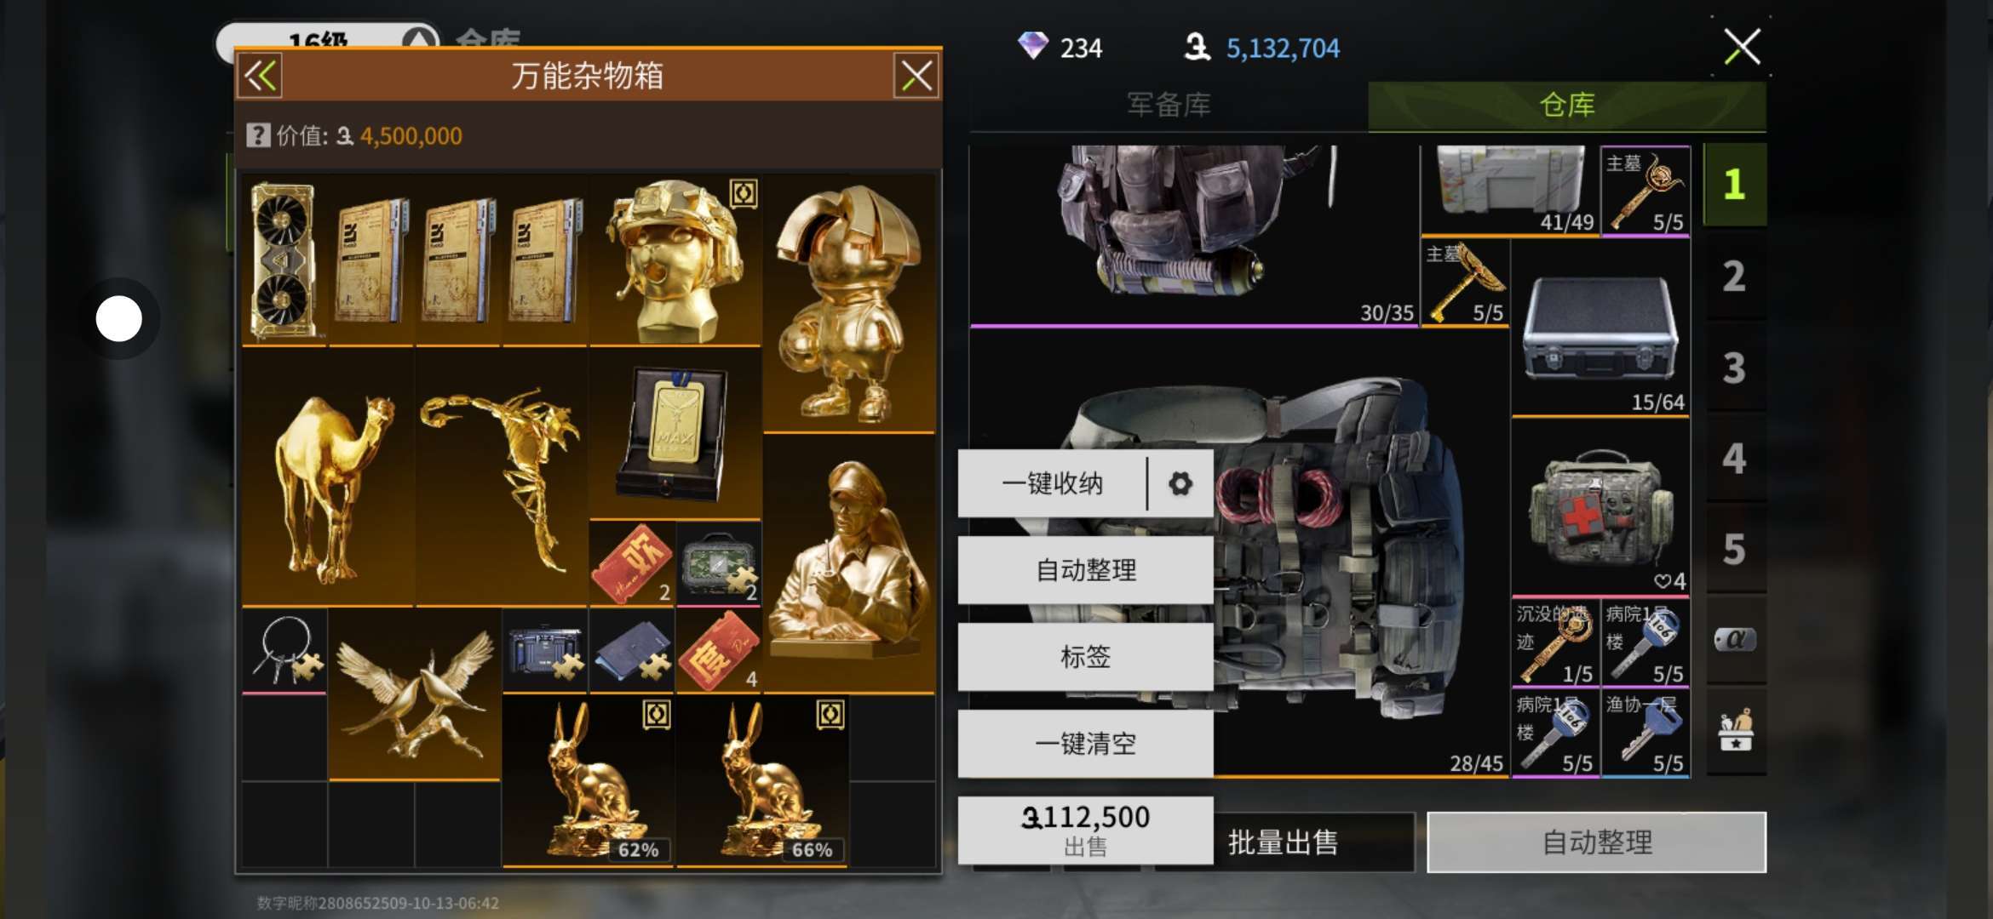The width and height of the screenshot is (1993, 919).
Task: Click the 标签 menu option
Action: (x=1086, y=657)
